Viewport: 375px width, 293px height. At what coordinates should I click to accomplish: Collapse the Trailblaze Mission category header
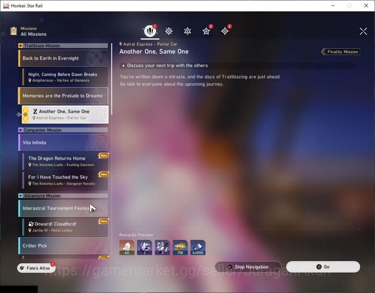tap(63, 45)
